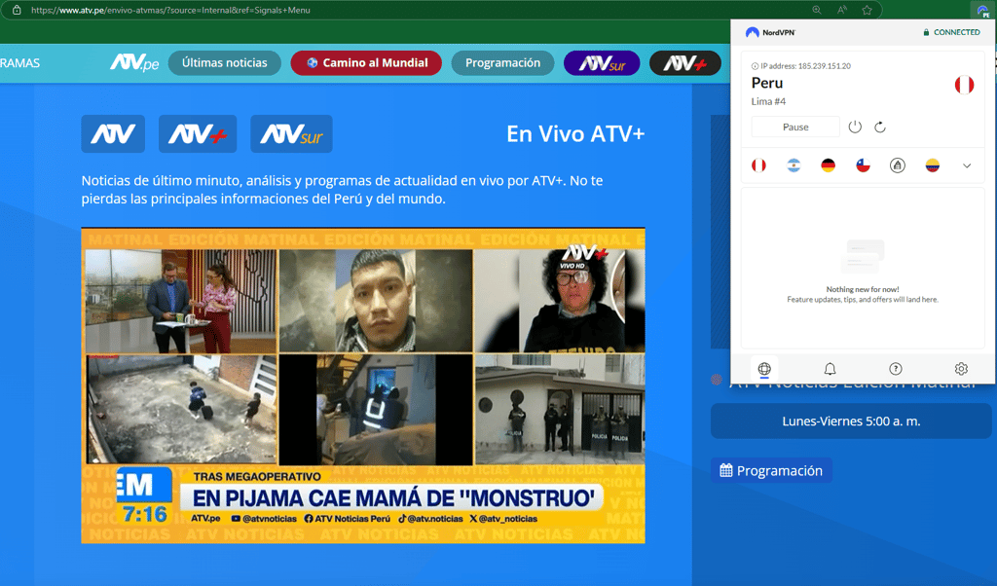Go to ATV.pe home logo in navigation

tap(134, 63)
